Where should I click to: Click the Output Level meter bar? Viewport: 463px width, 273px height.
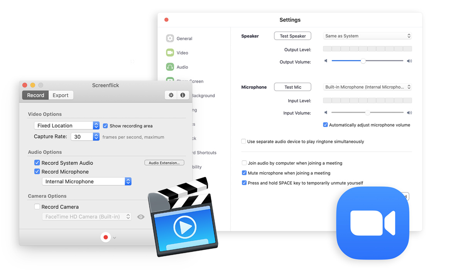(367, 49)
